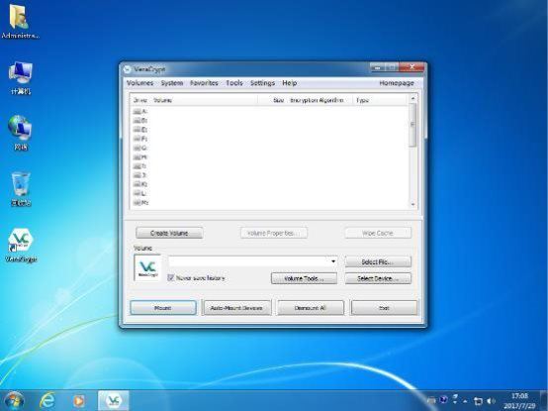This screenshot has height=411, width=548.
Task: Expand the volume path dropdown
Action: pyautogui.click(x=333, y=261)
